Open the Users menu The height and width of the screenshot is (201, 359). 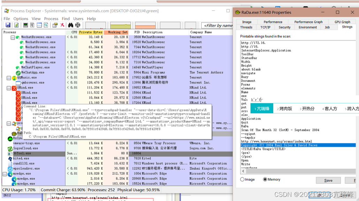(x=78, y=19)
